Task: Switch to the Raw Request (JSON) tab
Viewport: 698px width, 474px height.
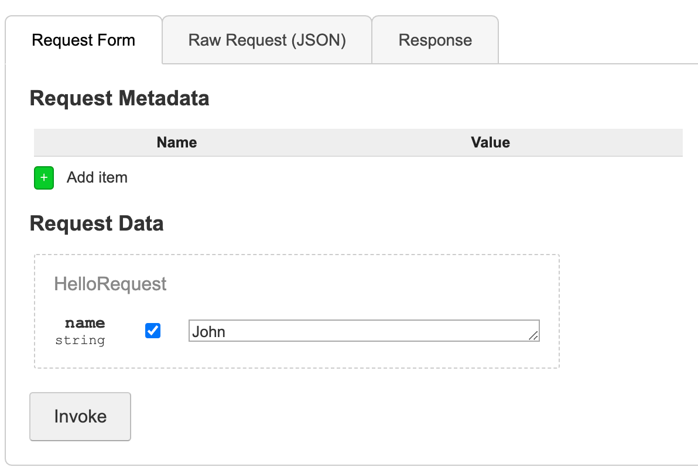Action: tap(267, 40)
